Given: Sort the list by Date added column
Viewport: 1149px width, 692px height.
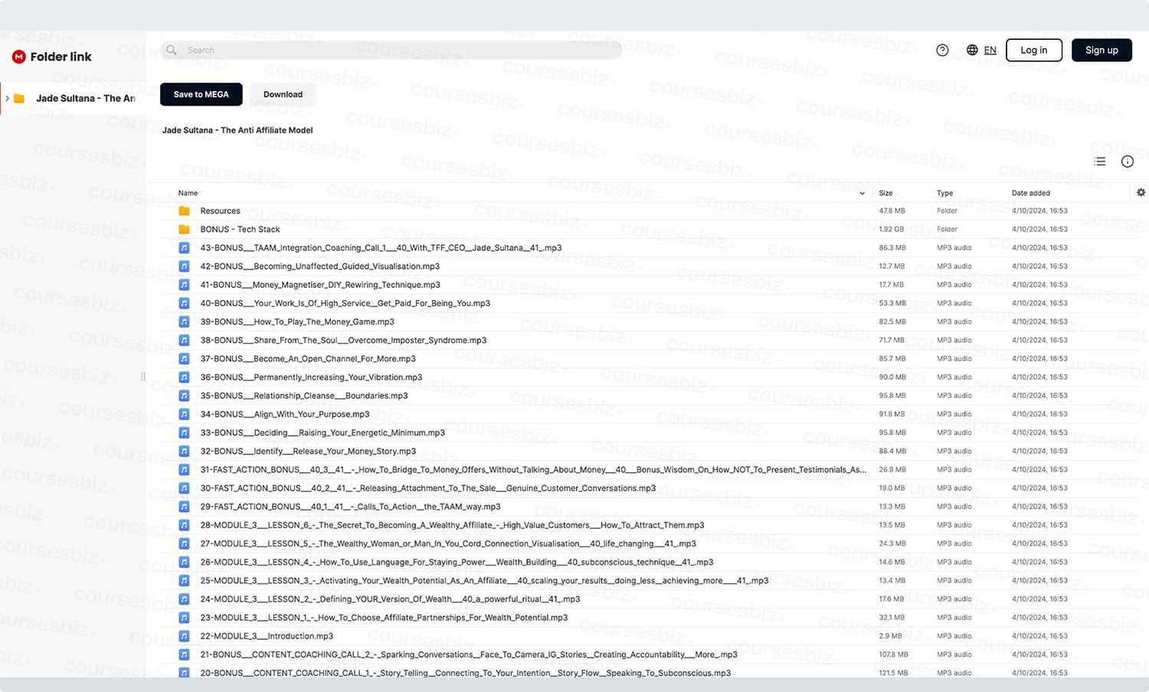Looking at the screenshot, I should click(1030, 193).
